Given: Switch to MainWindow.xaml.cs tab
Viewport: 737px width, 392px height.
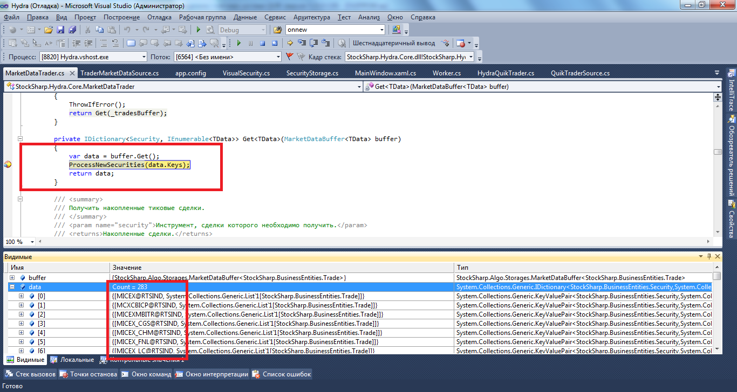Looking at the screenshot, I should (x=385, y=73).
